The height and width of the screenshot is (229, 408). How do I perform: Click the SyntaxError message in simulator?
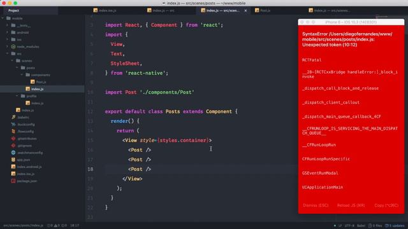pos(347,39)
